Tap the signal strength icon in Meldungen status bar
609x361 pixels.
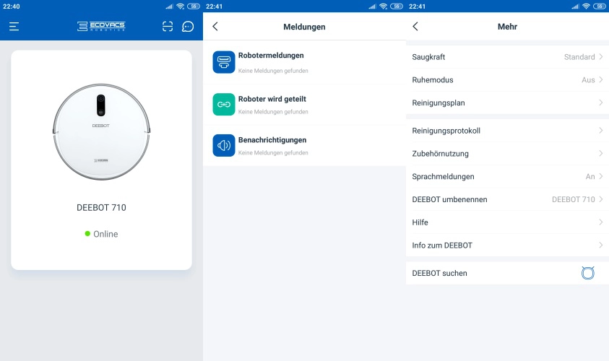[x=373, y=6]
